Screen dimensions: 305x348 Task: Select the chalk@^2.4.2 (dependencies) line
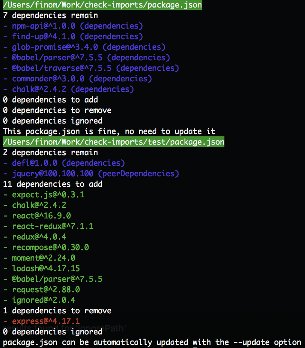pyautogui.click(x=69, y=89)
